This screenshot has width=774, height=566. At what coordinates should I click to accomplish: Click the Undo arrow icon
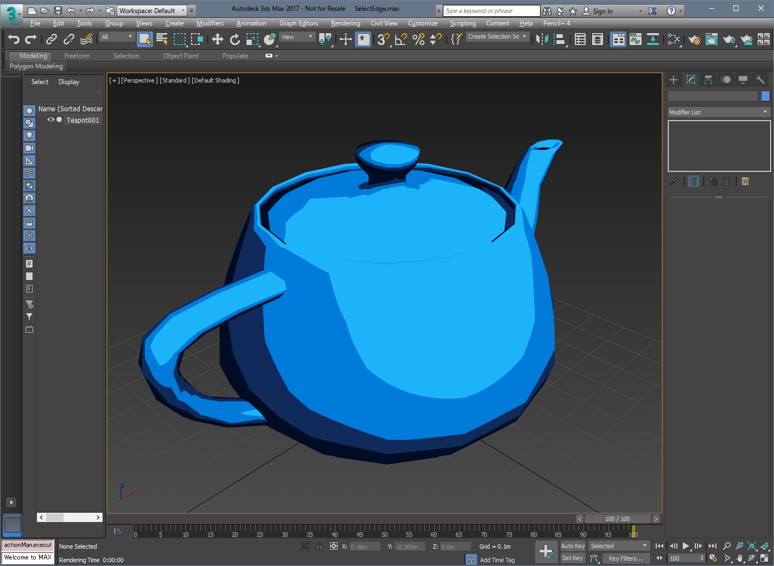[14, 39]
